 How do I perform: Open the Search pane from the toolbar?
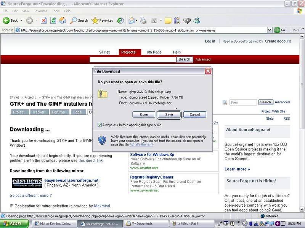[x=79, y=21]
